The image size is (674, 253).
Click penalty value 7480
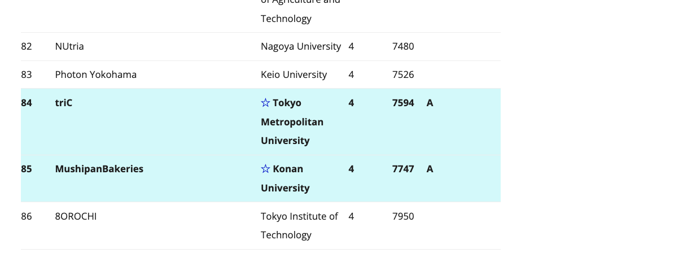pyautogui.click(x=403, y=46)
